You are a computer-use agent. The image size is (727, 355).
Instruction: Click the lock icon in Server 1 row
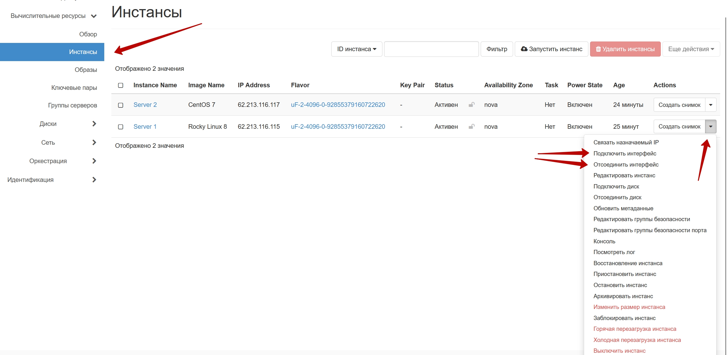[x=472, y=126]
